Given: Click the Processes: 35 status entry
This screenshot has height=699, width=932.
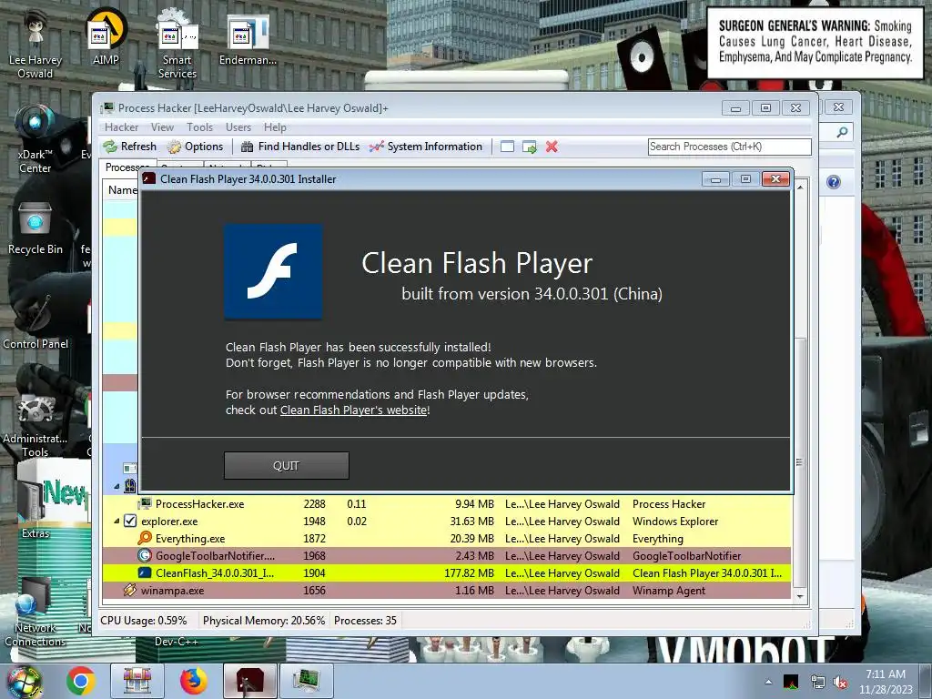Looking at the screenshot, I should (x=365, y=621).
